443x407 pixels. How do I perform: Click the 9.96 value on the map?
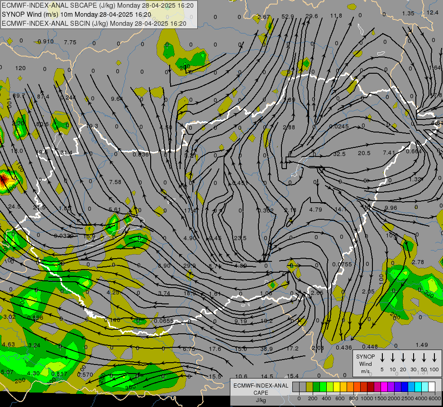click(391, 208)
